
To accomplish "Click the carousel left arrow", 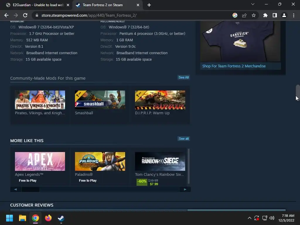I will (x=16, y=189).
